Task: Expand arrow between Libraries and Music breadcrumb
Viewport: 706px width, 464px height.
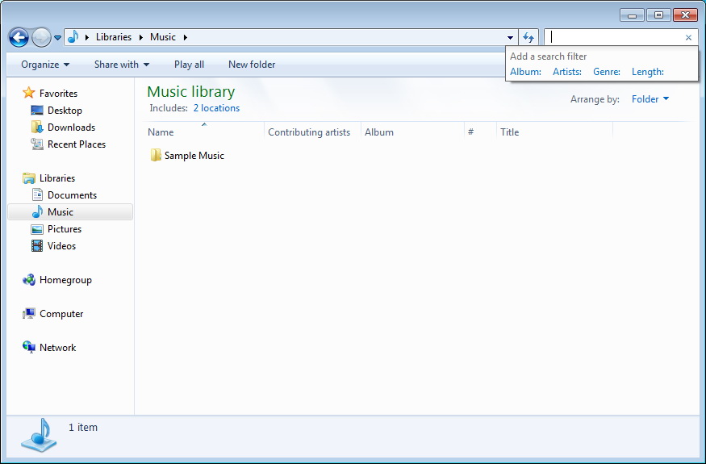Action: click(141, 37)
